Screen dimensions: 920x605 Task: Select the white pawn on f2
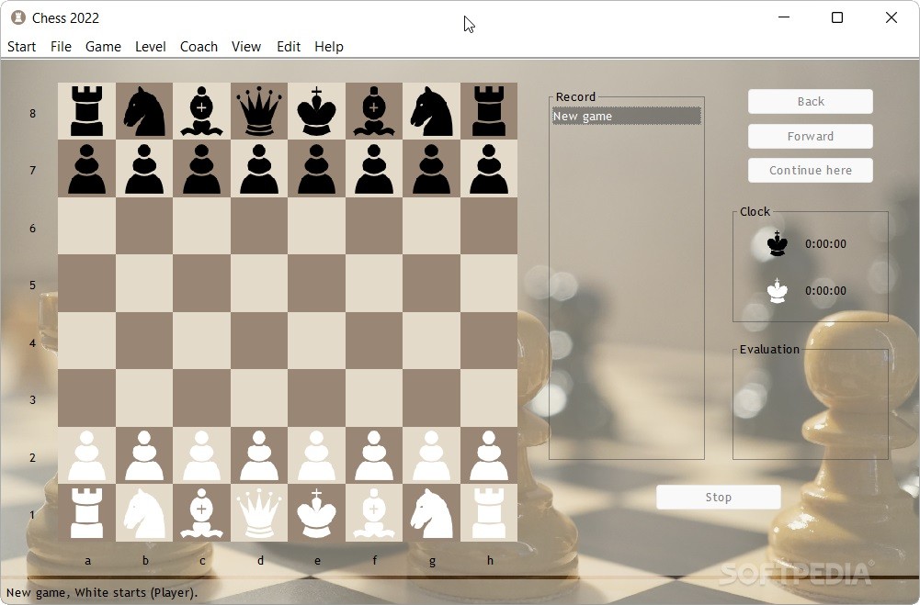(374, 455)
